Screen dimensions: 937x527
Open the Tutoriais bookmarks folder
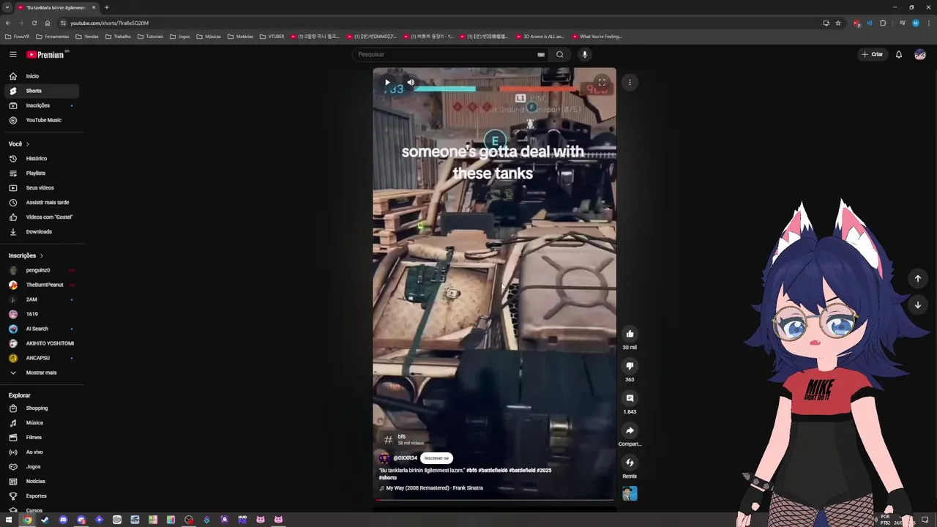point(150,37)
